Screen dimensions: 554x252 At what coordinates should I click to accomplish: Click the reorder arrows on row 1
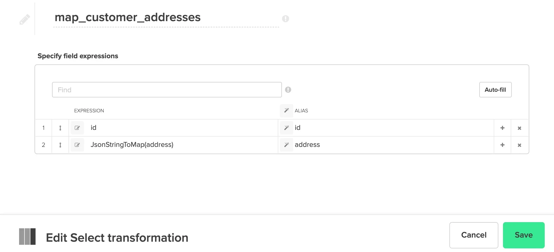click(x=60, y=128)
